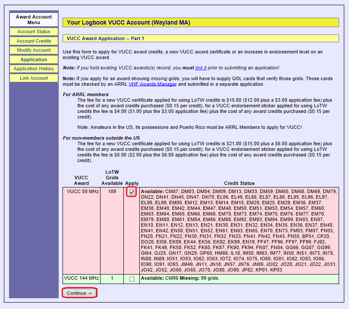Image resolution: width=349 pixels, height=309 pixels.
Task: Follow the "link it" hyperlink
Action: (x=201, y=68)
